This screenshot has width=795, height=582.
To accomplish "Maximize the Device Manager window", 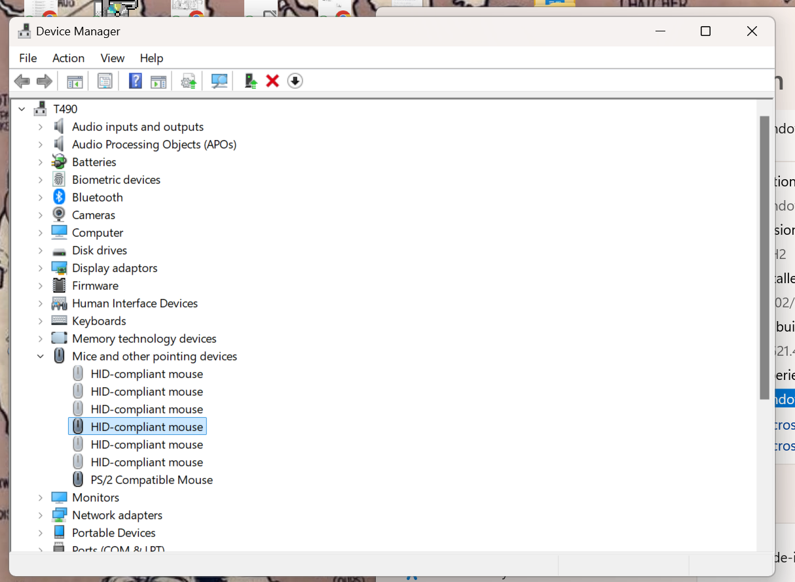I will (705, 31).
